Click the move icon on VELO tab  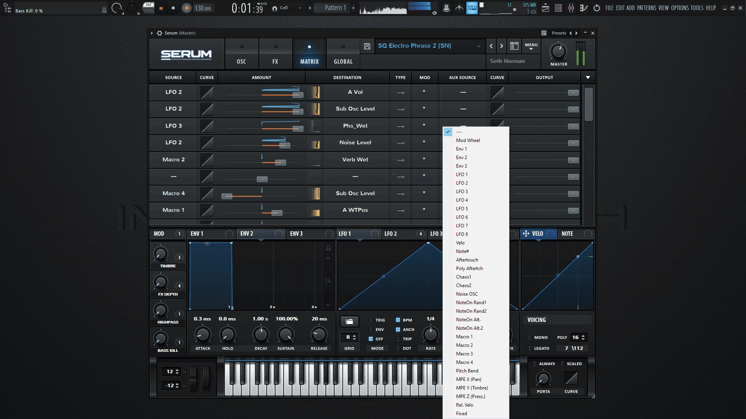tap(526, 234)
